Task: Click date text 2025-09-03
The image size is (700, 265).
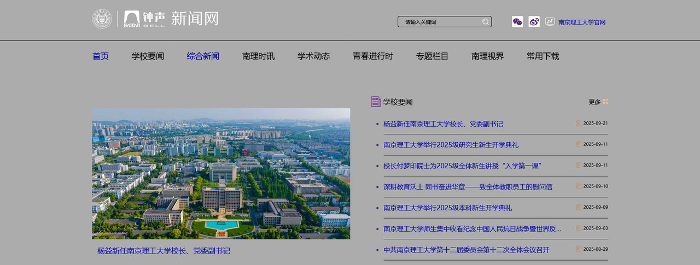Action: [x=596, y=228]
